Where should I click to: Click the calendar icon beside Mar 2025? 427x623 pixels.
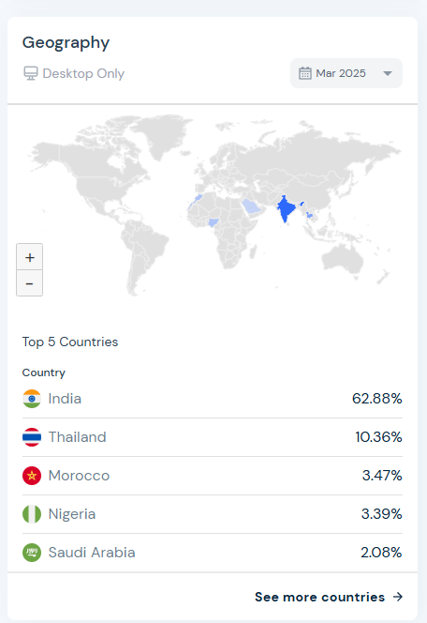305,73
